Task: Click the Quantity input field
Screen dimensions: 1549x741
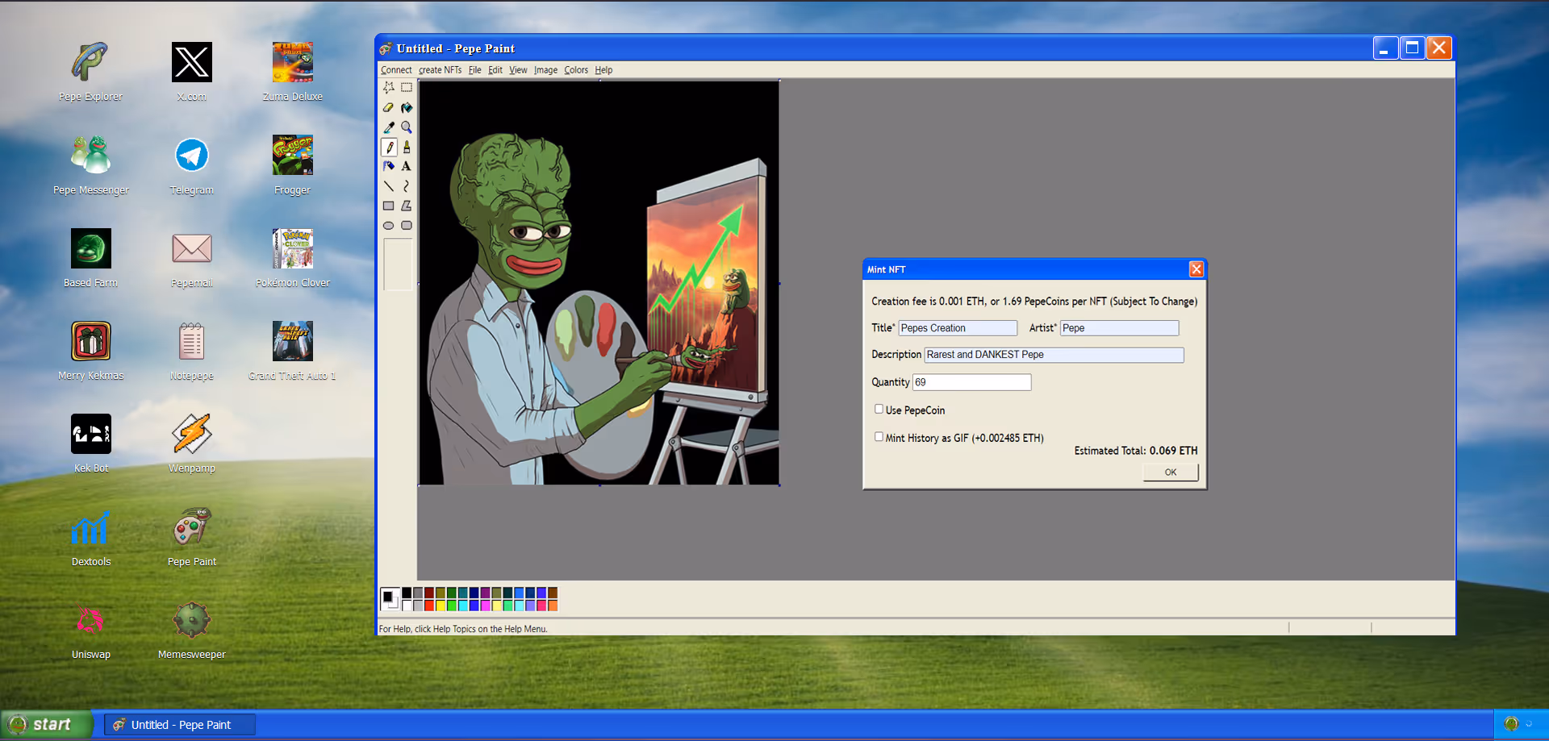Action: coord(971,382)
